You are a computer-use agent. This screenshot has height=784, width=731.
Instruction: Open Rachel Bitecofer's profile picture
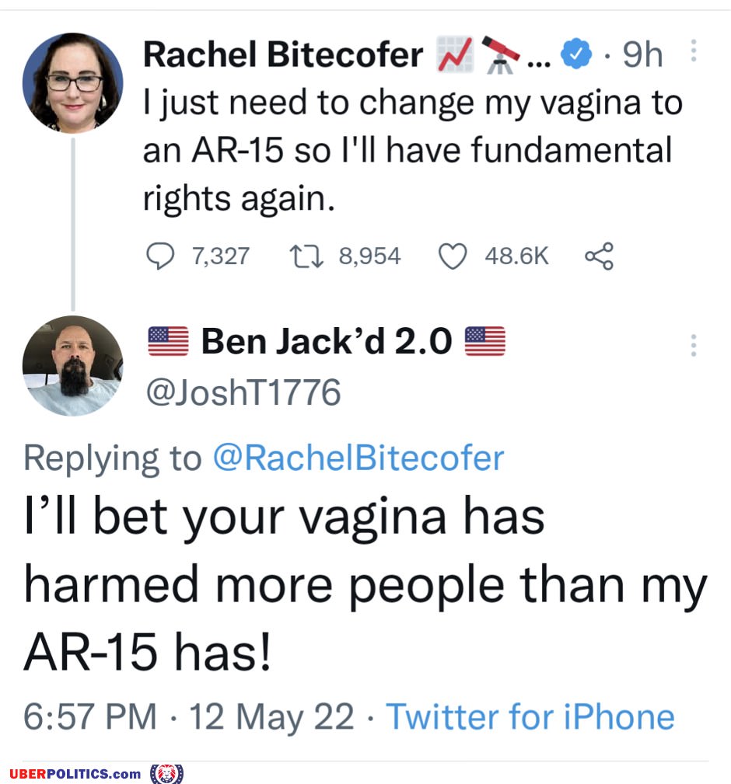click(72, 82)
